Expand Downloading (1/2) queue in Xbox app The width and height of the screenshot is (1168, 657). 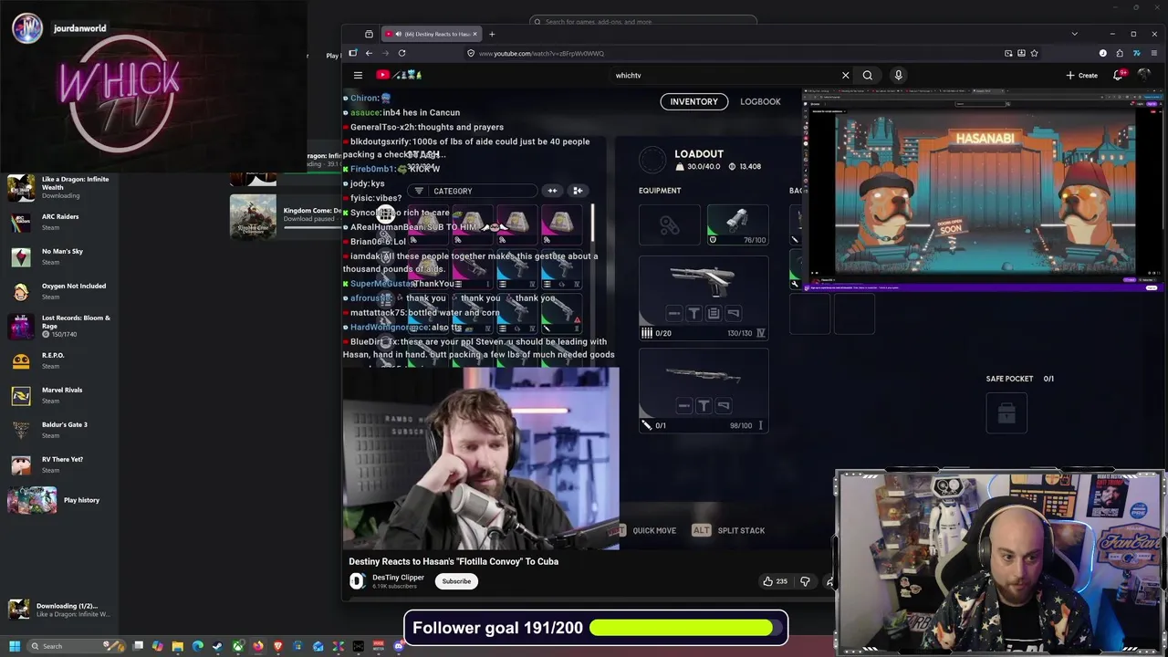click(x=58, y=610)
